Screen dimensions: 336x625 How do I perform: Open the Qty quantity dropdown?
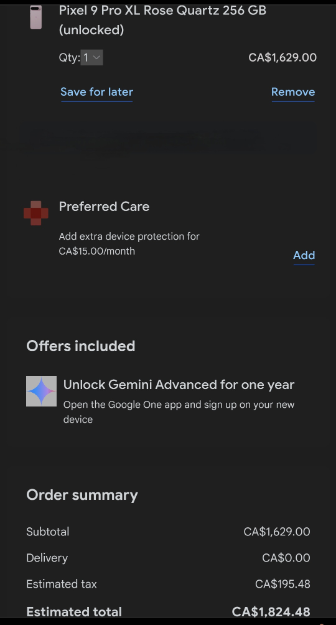(92, 57)
